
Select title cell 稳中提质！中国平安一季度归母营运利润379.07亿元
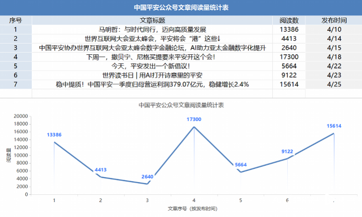pos(152,85)
